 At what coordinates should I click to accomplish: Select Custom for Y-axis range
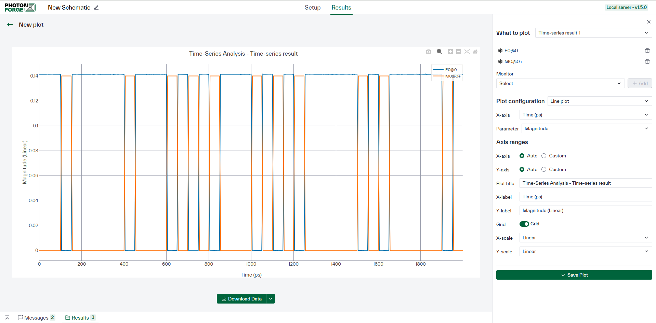544,169
